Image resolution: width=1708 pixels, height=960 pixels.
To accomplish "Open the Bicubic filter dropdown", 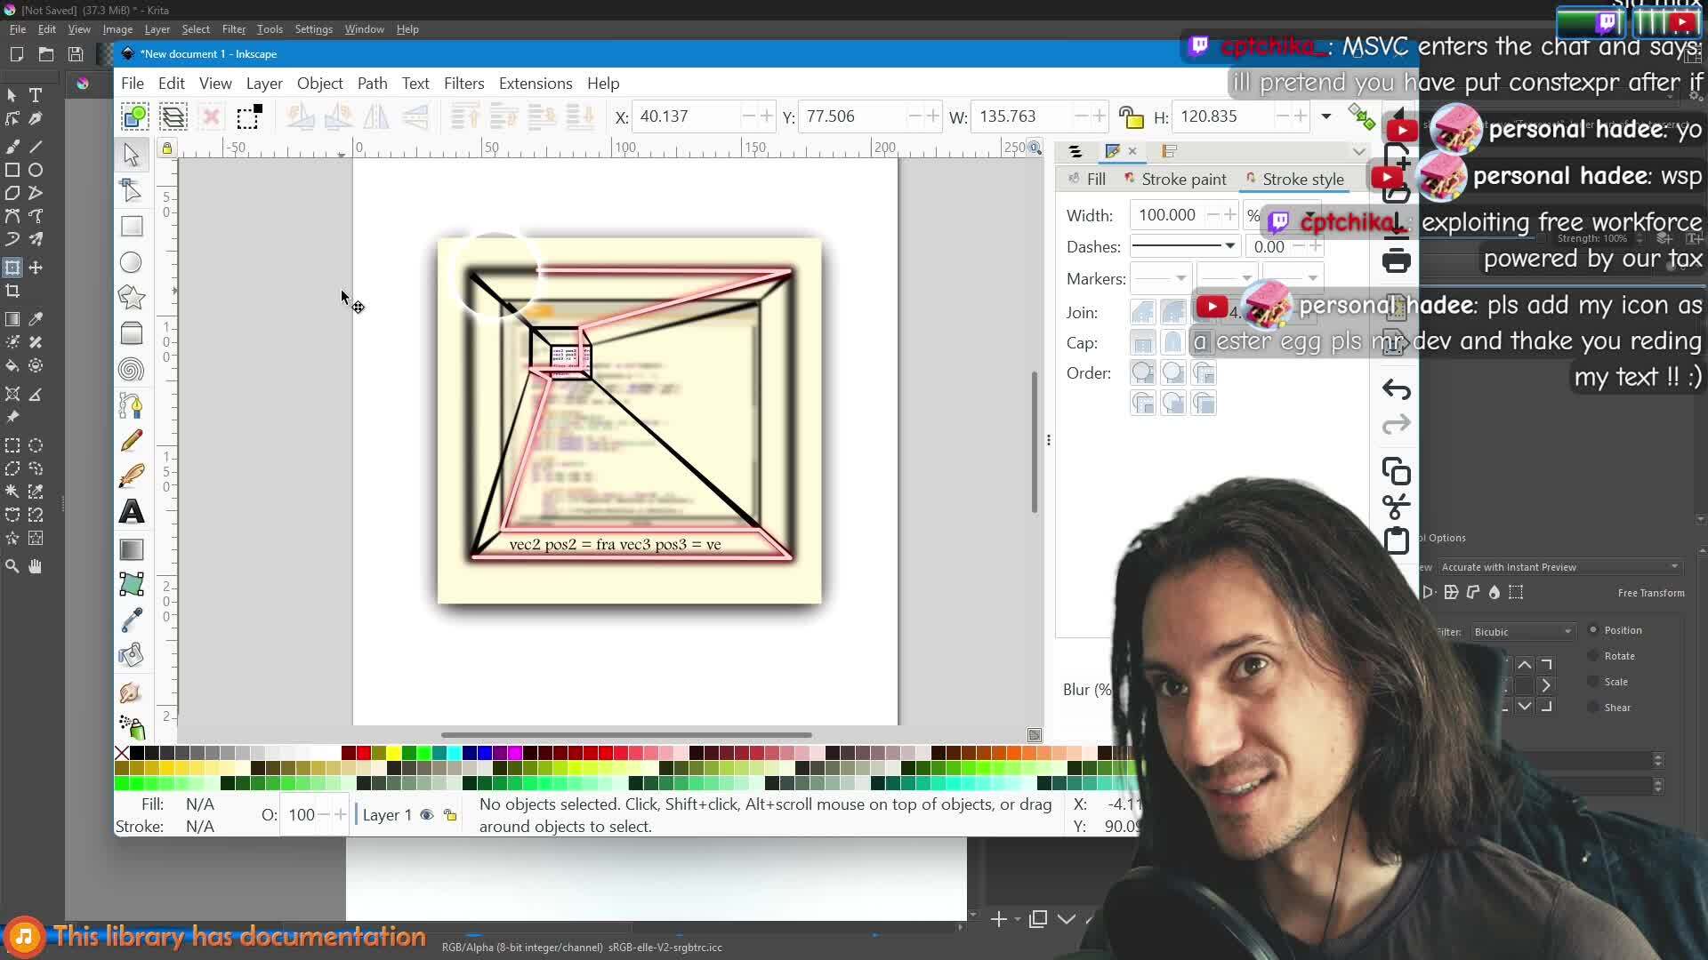I will click(1522, 631).
